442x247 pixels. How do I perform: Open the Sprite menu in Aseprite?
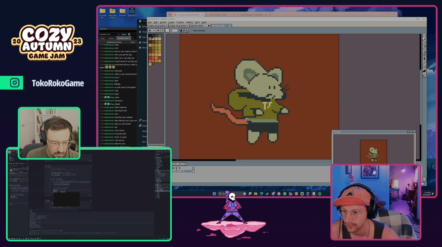coord(163,22)
